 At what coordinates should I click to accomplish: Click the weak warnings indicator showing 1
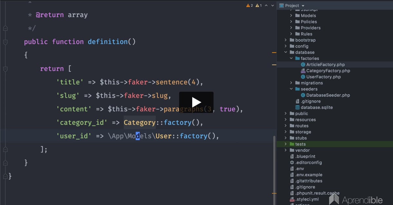pos(259,6)
